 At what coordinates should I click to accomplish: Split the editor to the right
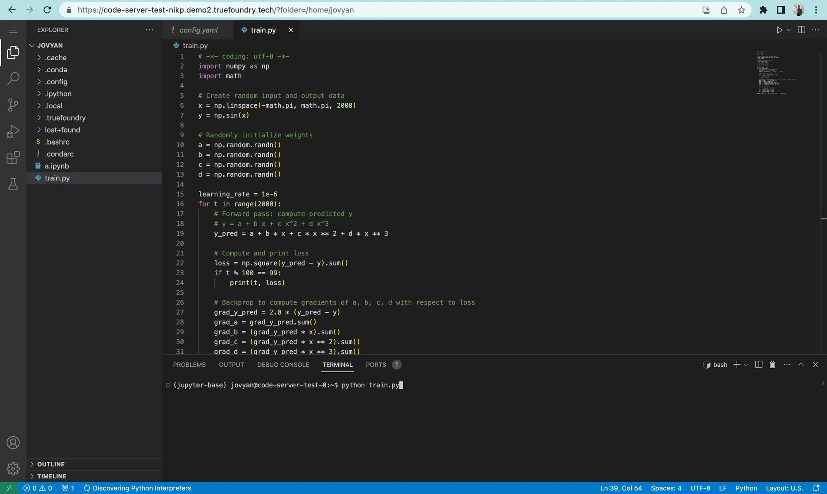pos(801,30)
